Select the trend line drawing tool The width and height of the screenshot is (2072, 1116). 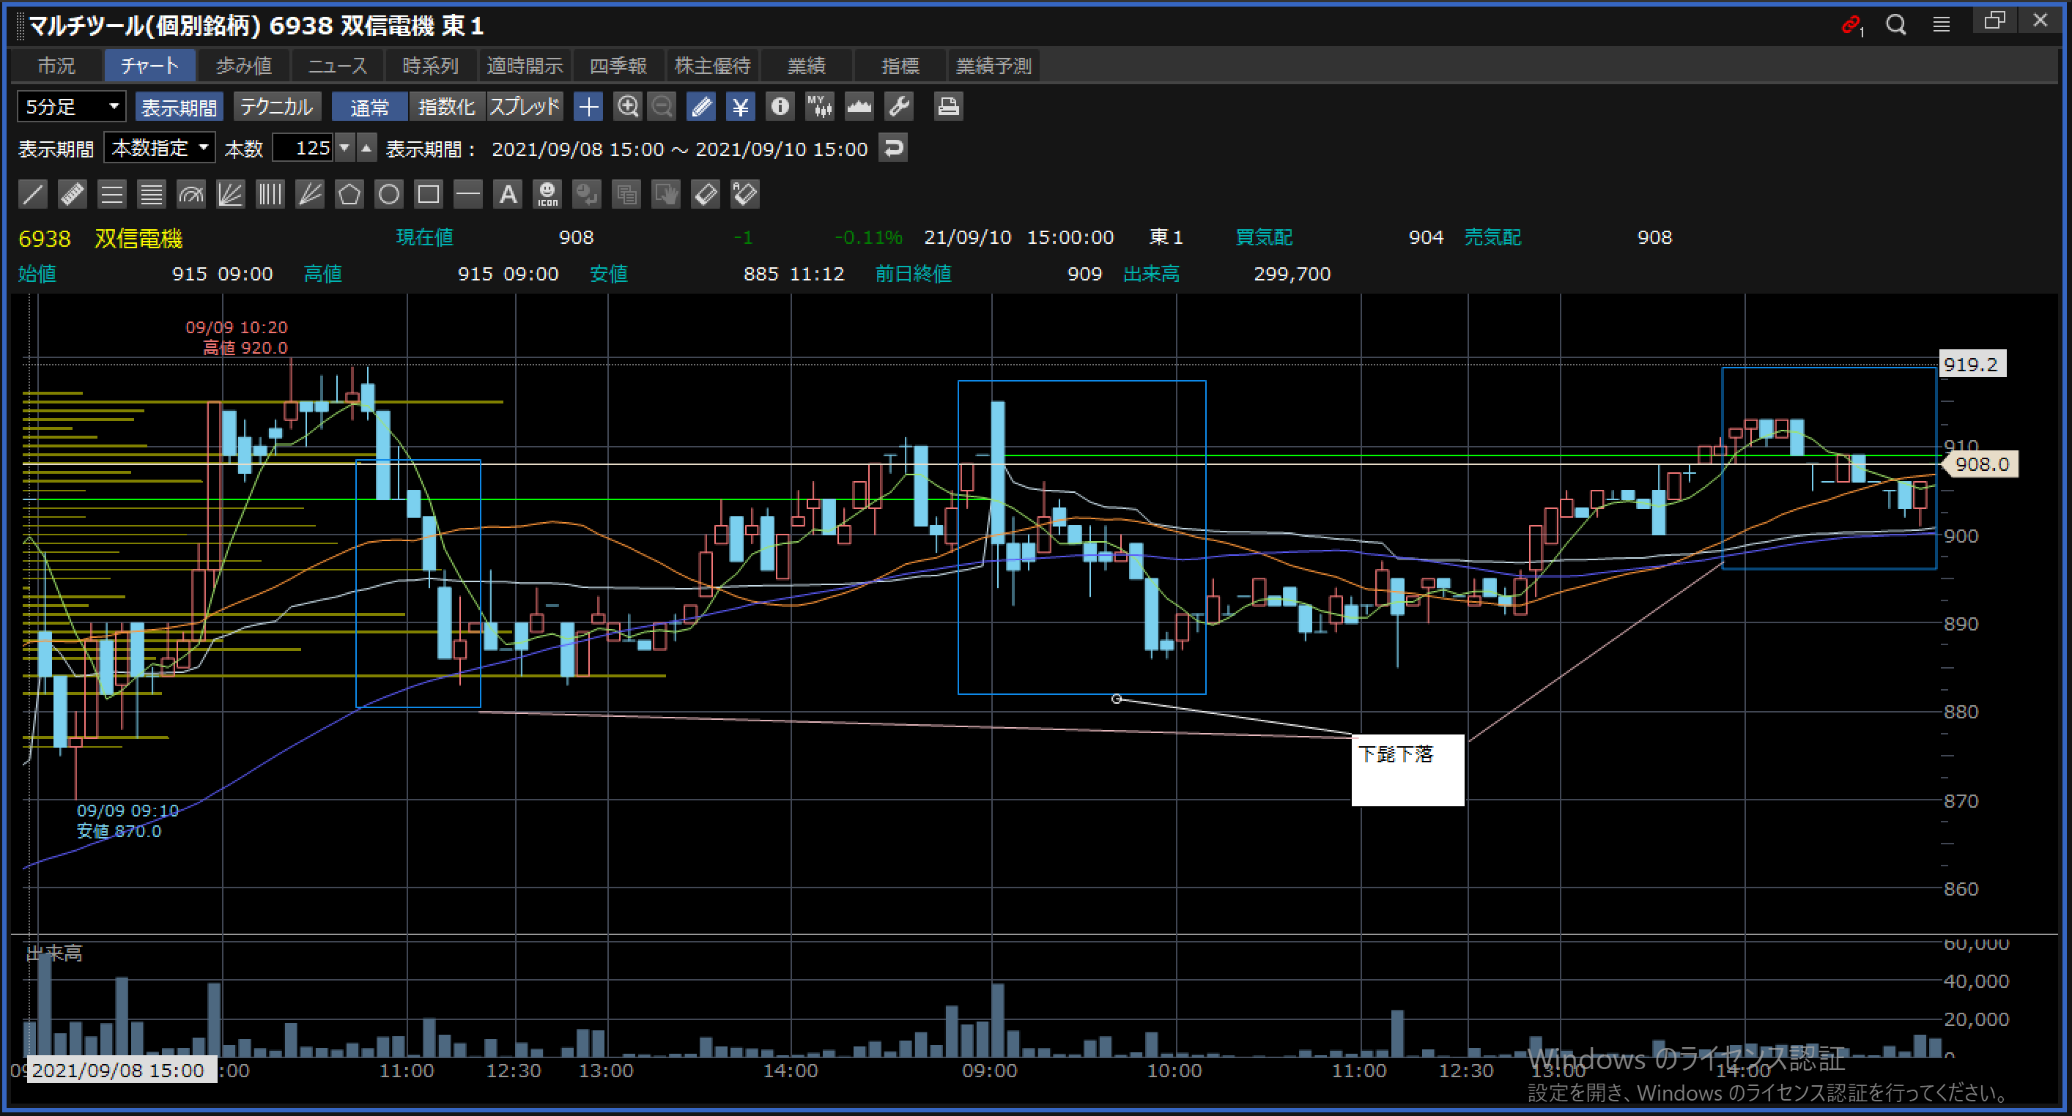pyautogui.click(x=33, y=195)
